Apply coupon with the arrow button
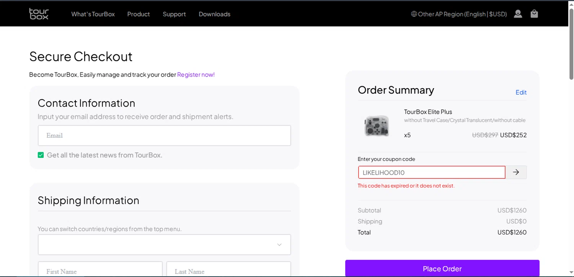574x277 pixels. coord(516,172)
